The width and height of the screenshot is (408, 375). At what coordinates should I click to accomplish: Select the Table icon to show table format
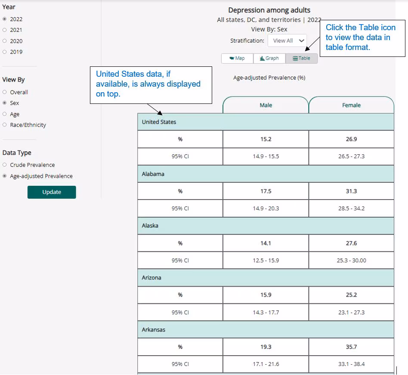pyautogui.click(x=301, y=58)
